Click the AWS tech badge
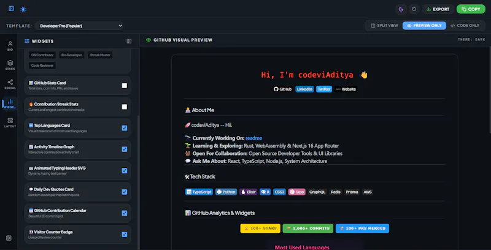This screenshot has width=491, height=250. tap(368, 192)
